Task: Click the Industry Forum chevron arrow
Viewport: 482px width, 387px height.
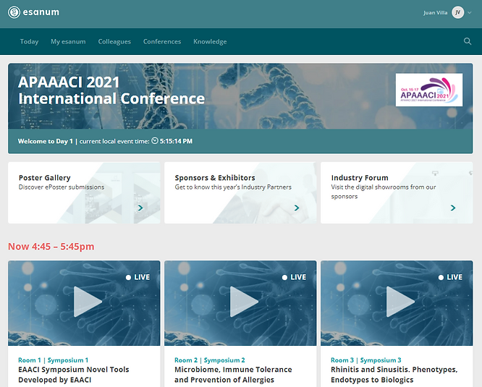Action: coord(453,208)
